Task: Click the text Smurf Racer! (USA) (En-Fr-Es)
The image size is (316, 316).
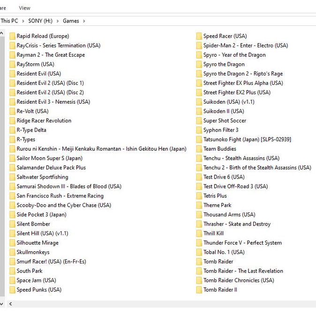Action: click(x=52, y=262)
